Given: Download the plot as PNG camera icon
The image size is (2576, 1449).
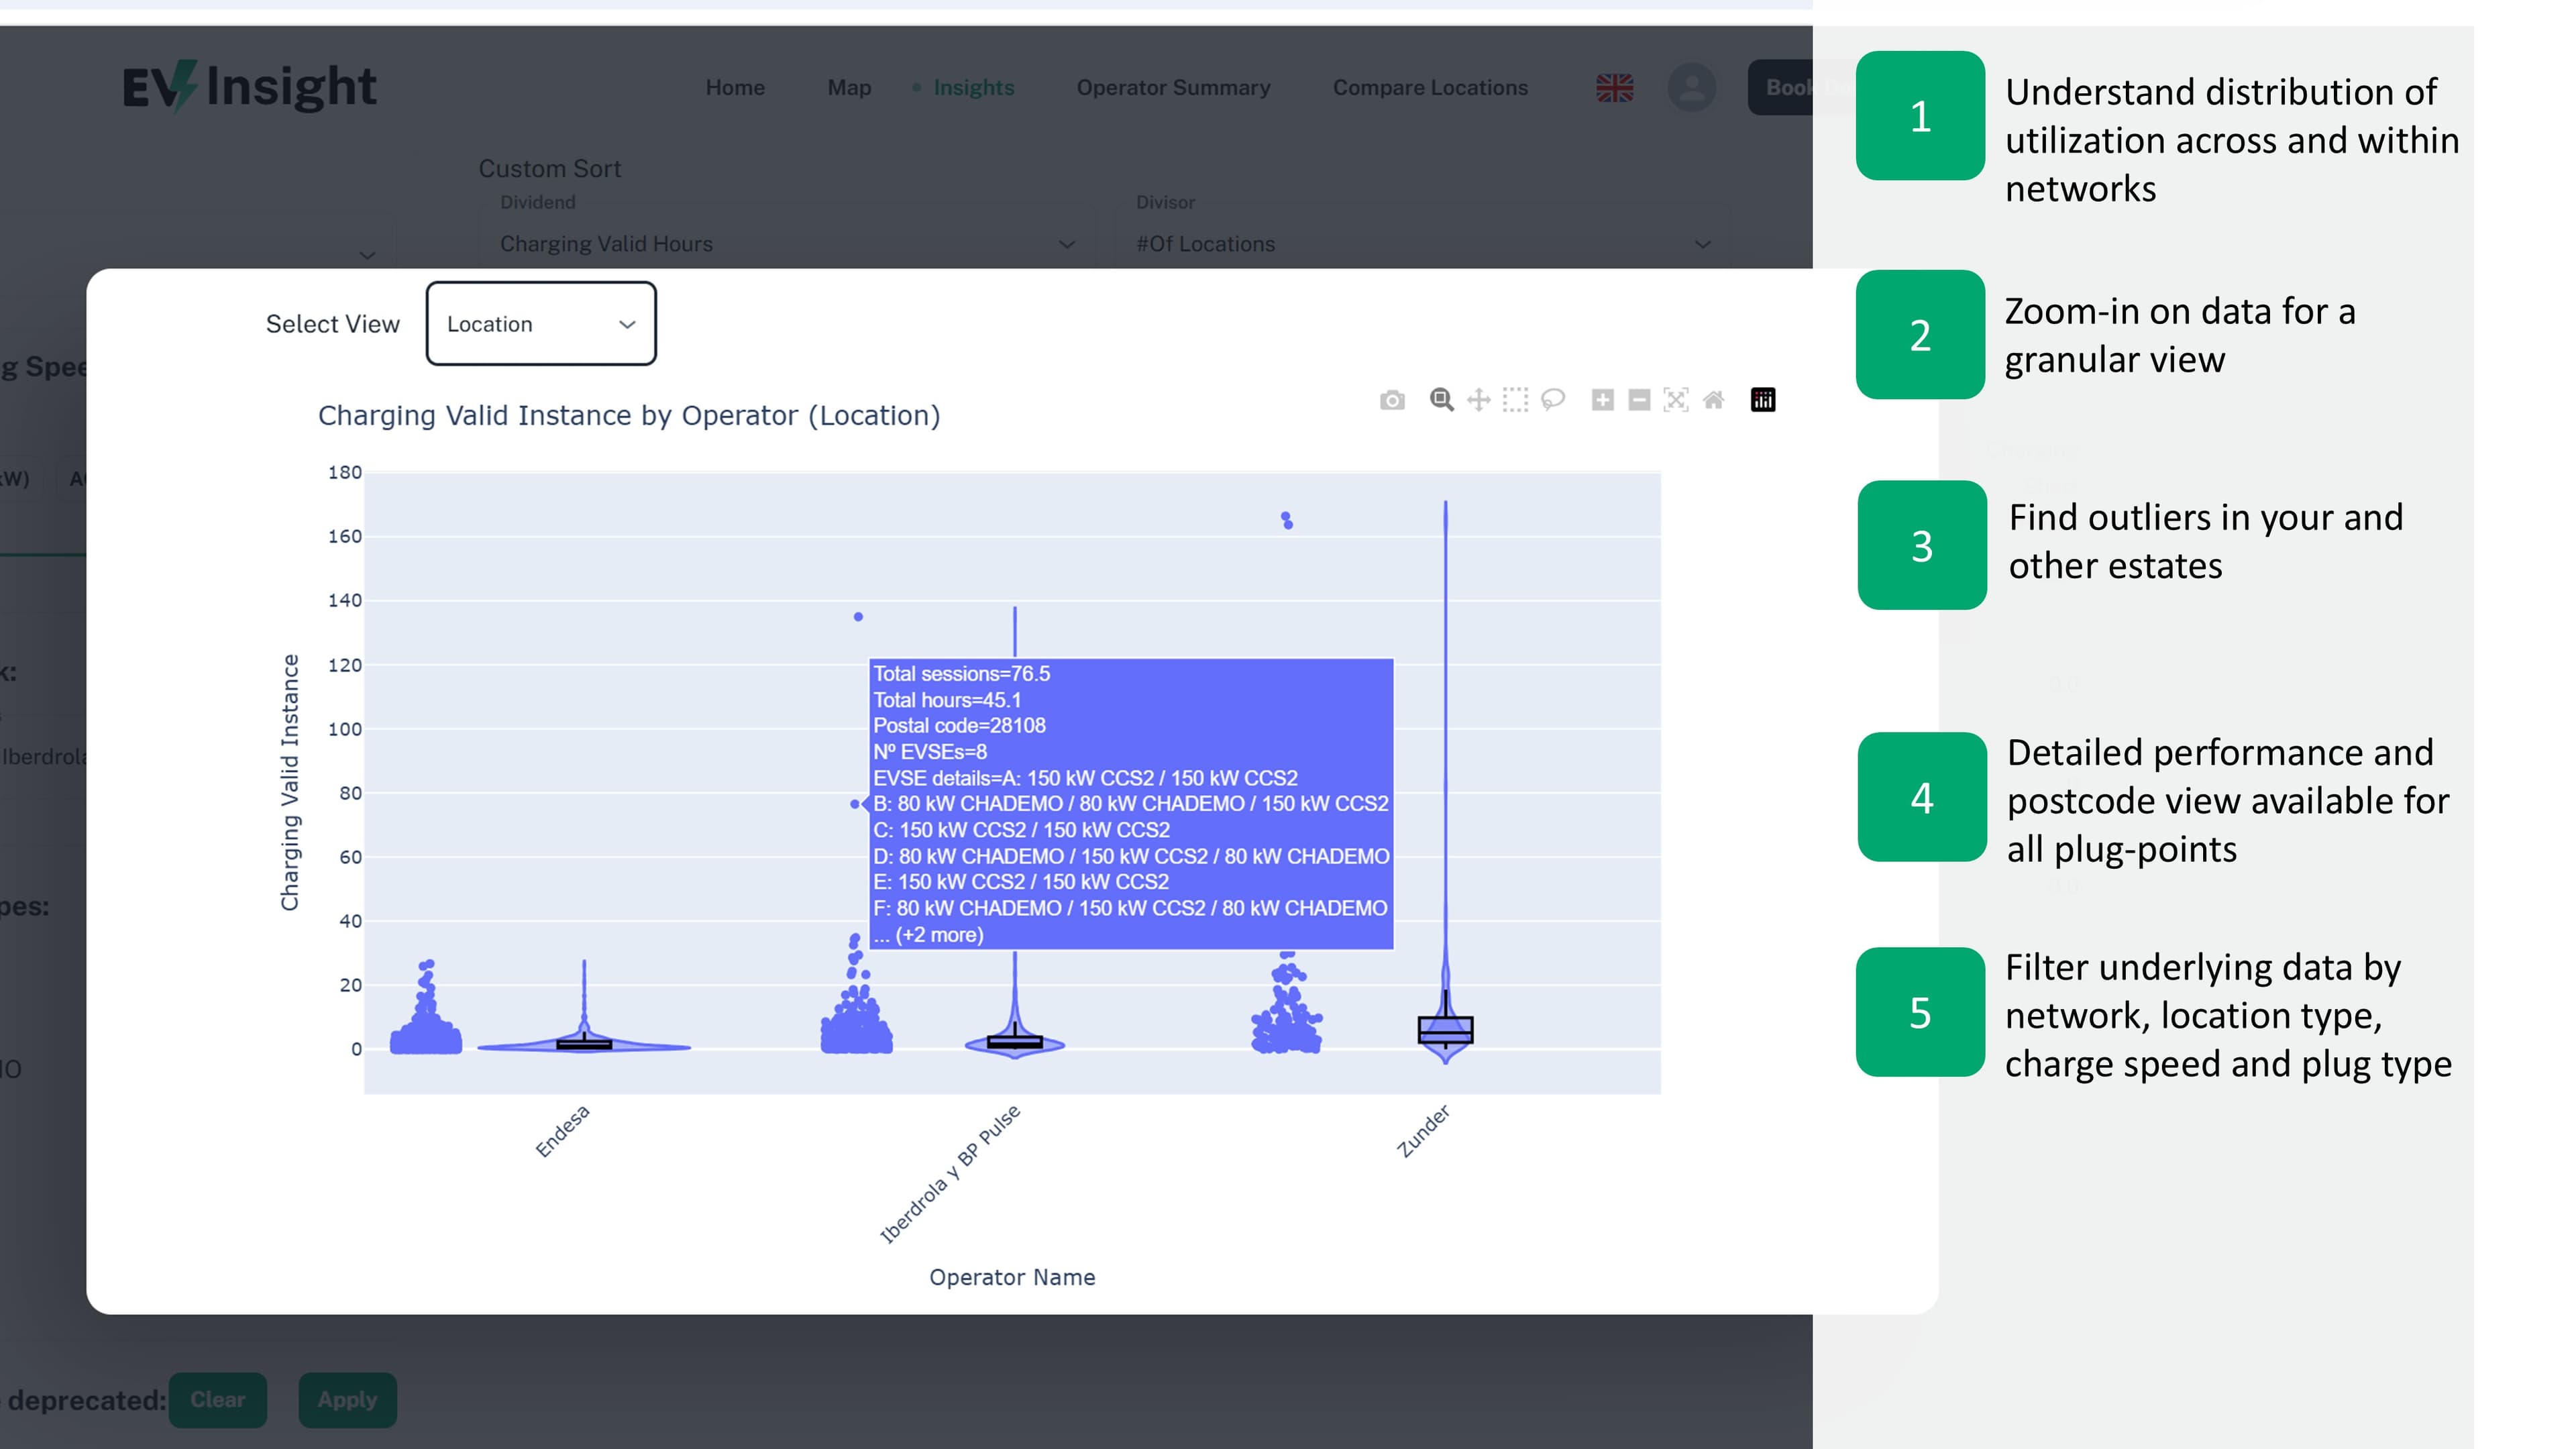Looking at the screenshot, I should click(1392, 401).
